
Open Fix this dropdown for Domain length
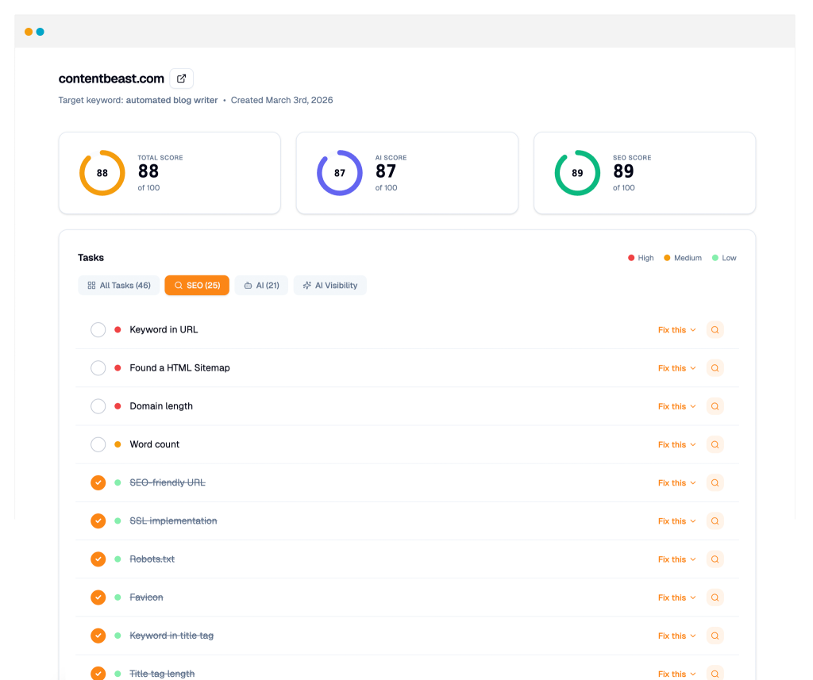tap(676, 406)
